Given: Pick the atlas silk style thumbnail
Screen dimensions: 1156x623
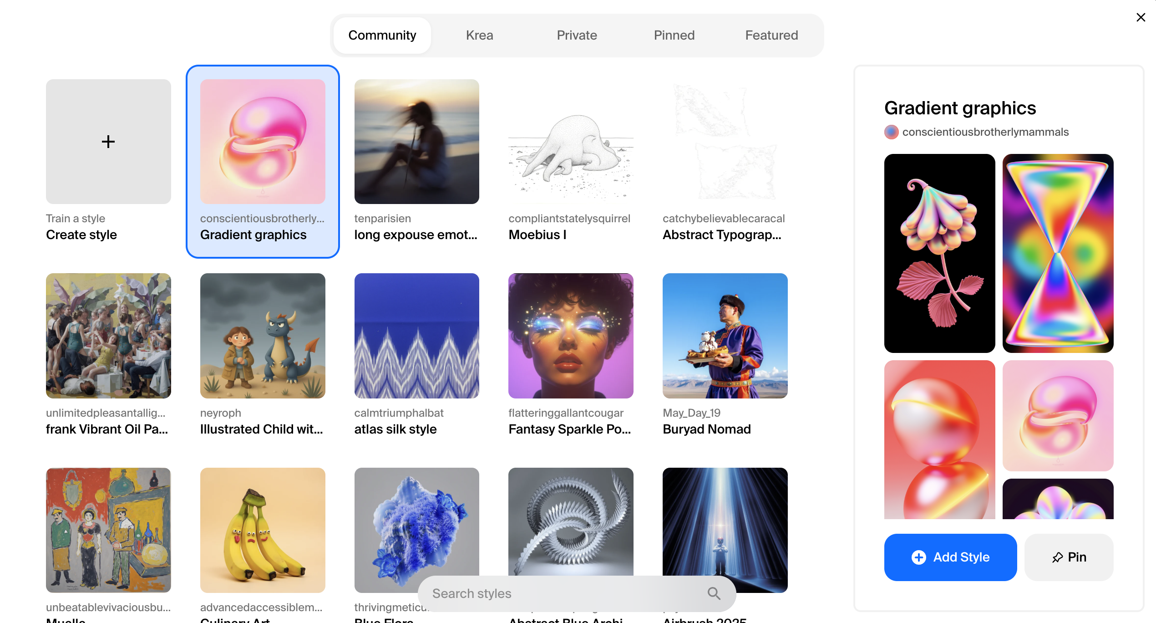Looking at the screenshot, I should coord(416,336).
